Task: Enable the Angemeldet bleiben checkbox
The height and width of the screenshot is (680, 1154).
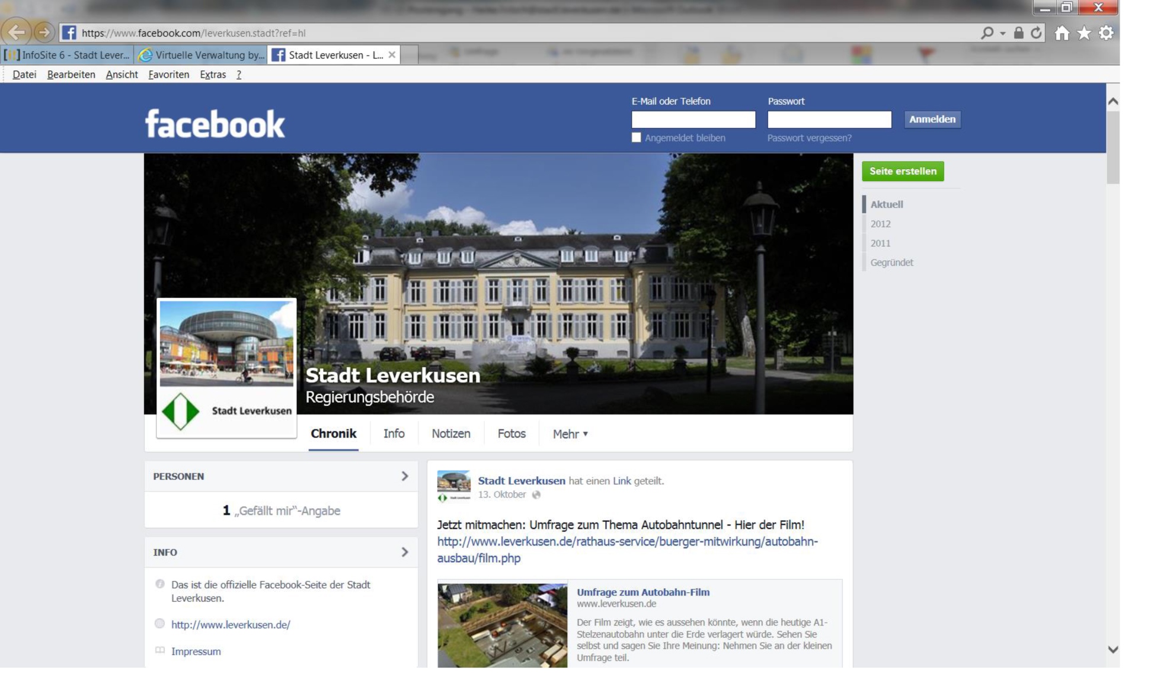Action: coord(636,137)
